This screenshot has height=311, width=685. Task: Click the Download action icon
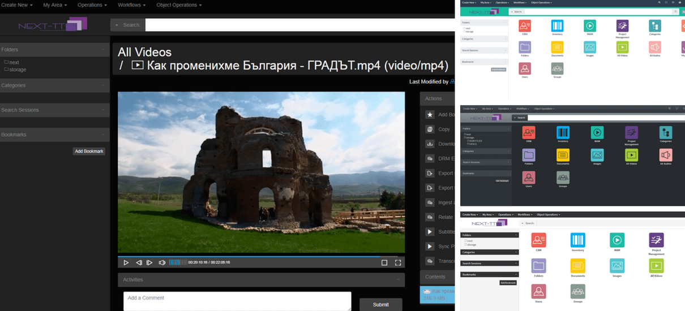point(430,144)
